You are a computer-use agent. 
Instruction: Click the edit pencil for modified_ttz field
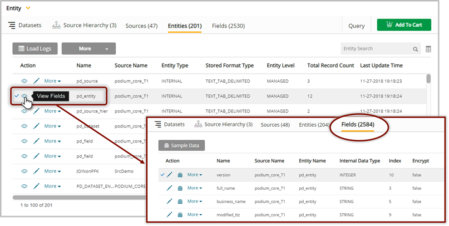point(169,215)
